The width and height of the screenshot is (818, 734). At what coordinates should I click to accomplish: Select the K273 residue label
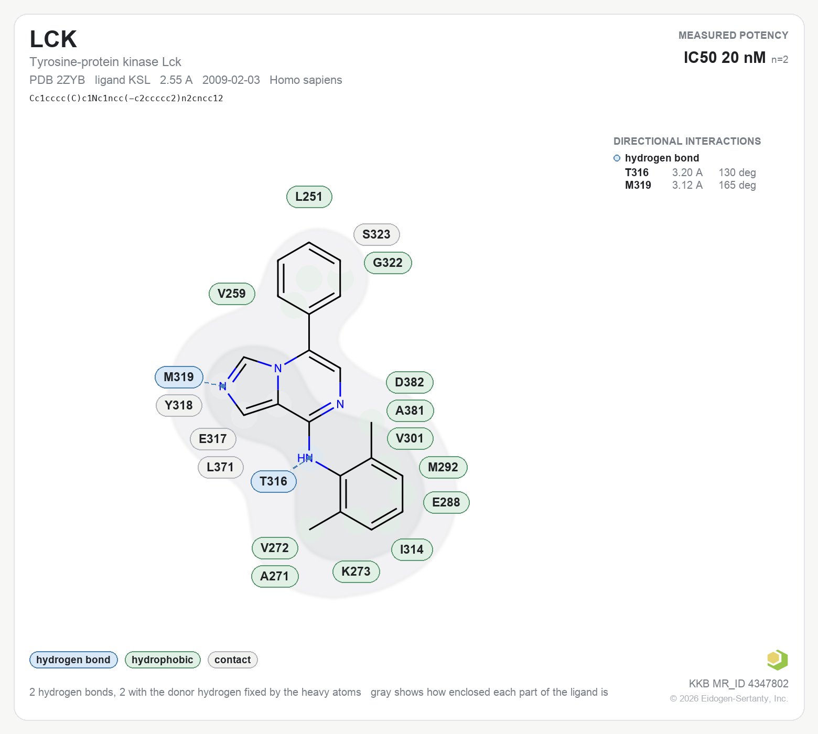click(356, 571)
